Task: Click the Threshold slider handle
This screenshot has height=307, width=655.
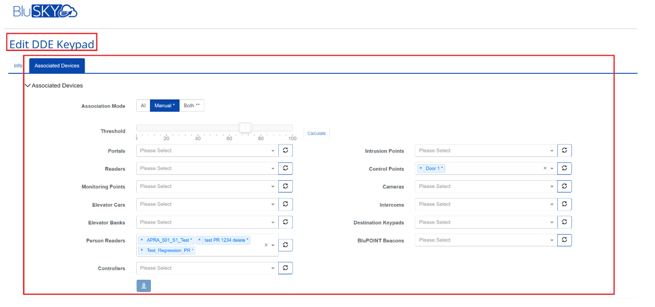Action: pos(246,127)
